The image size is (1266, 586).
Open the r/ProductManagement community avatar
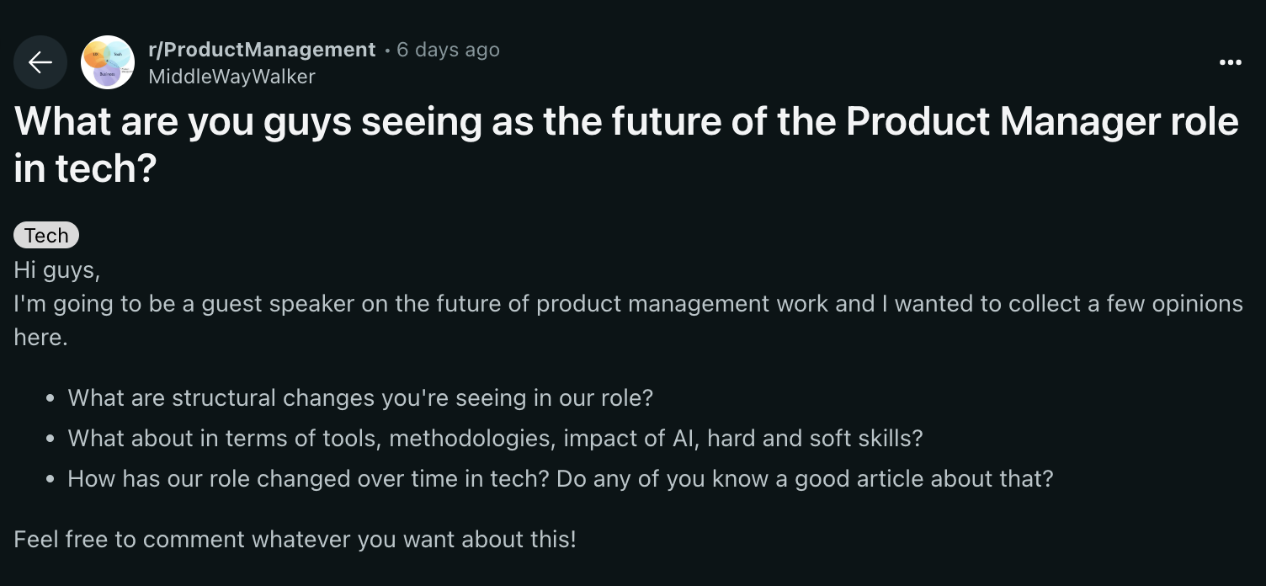[x=108, y=62]
